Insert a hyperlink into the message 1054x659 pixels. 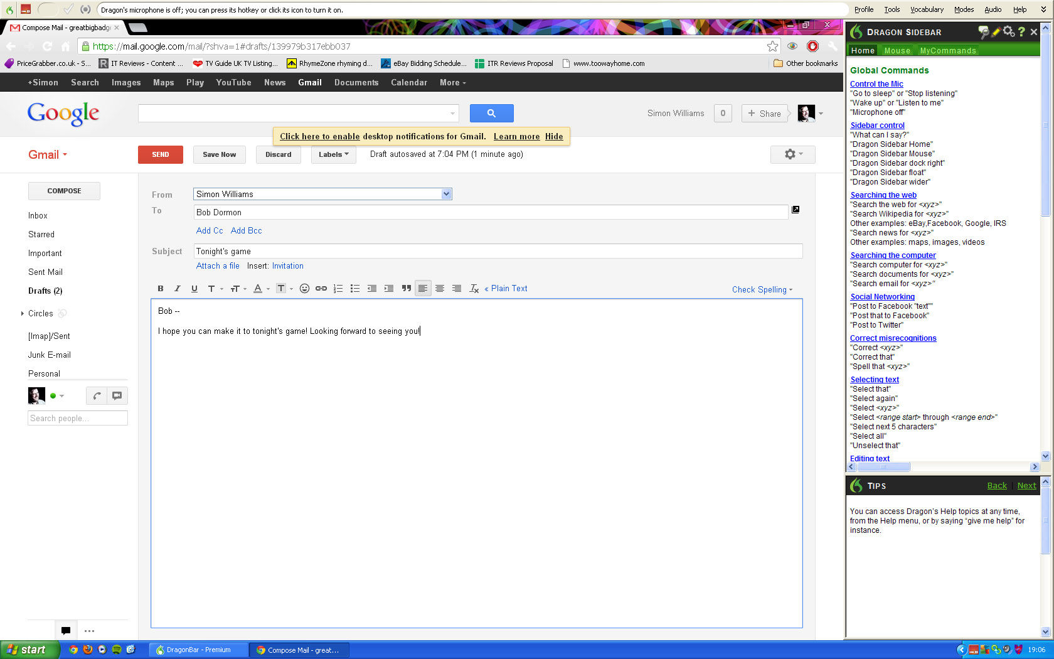321,289
